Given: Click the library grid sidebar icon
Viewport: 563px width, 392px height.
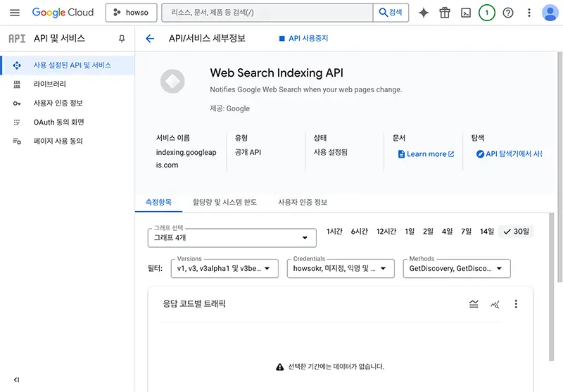Looking at the screenshot, I should click(17, 84).
